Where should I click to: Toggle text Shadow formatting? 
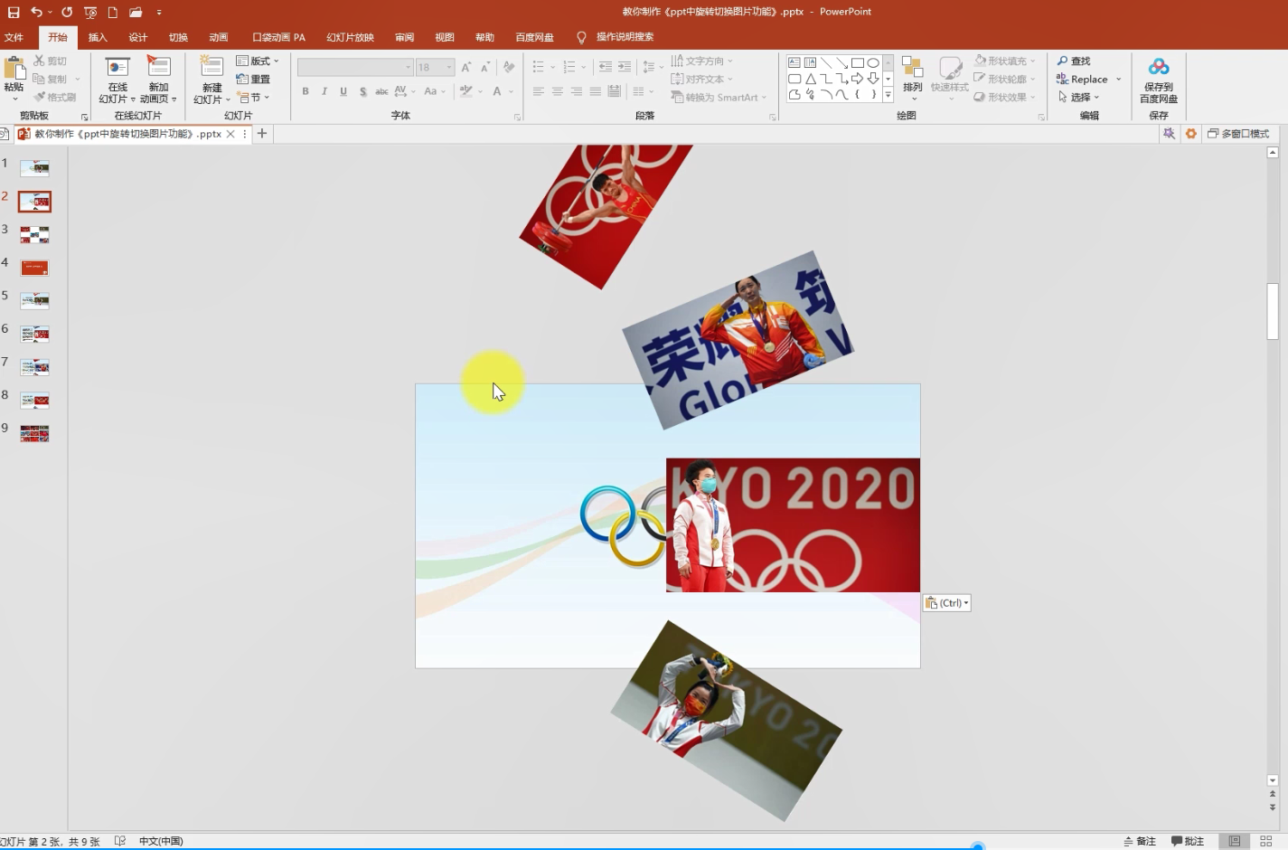coord(362,91)
